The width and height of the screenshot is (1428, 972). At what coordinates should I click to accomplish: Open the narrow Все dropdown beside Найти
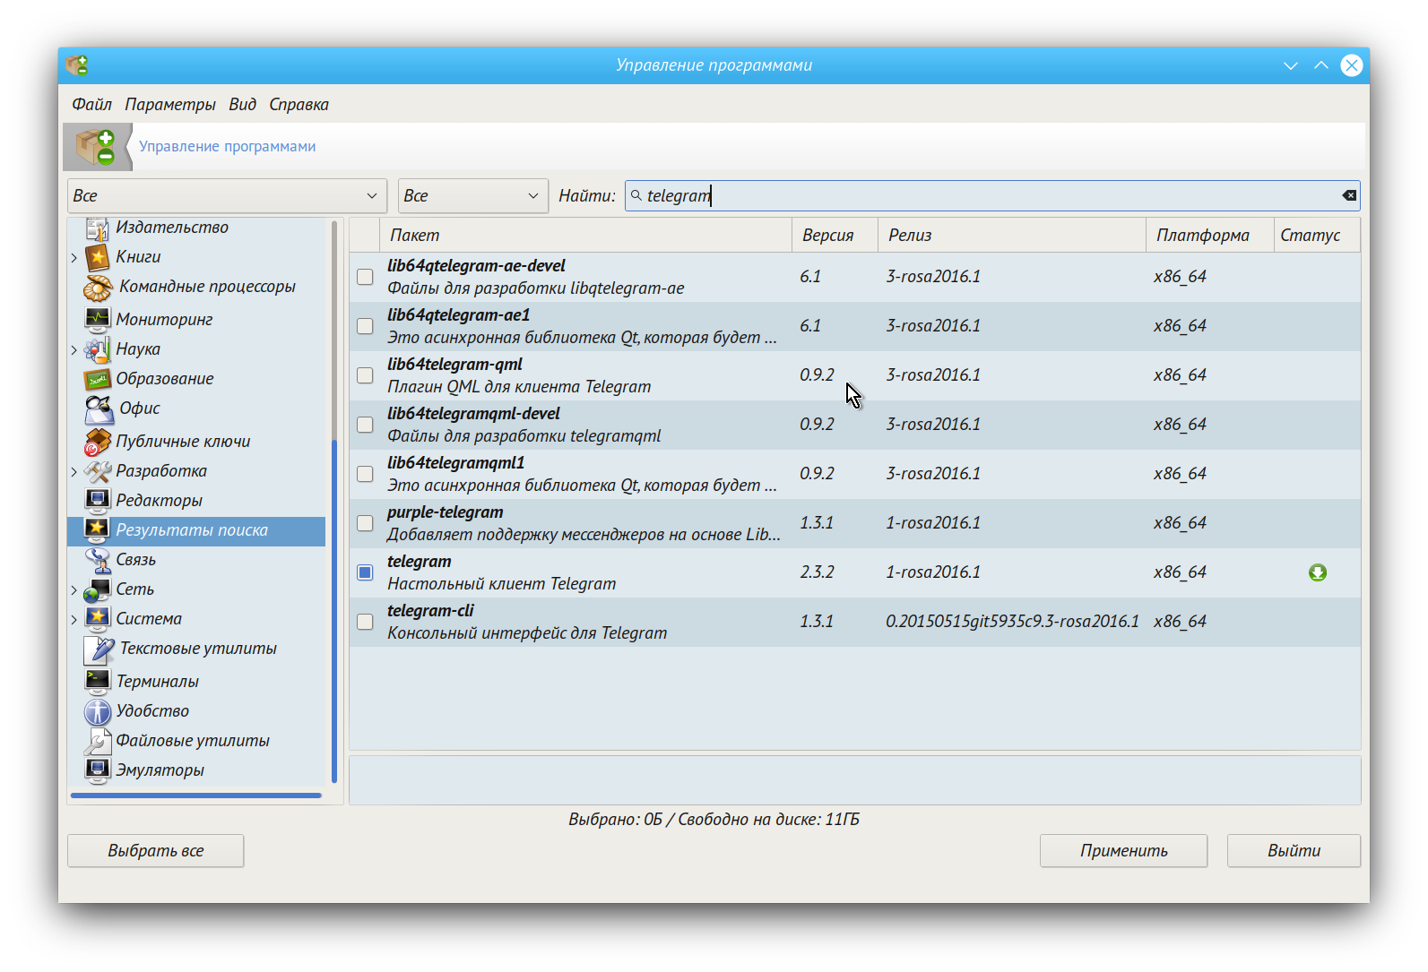[x=472, y=196]
